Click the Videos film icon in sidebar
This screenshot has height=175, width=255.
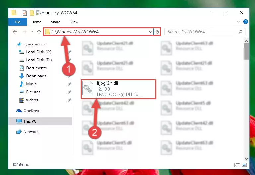[22, 100]
